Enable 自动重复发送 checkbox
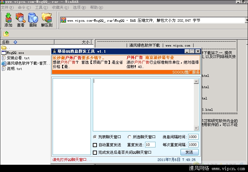 coord(95,145)
